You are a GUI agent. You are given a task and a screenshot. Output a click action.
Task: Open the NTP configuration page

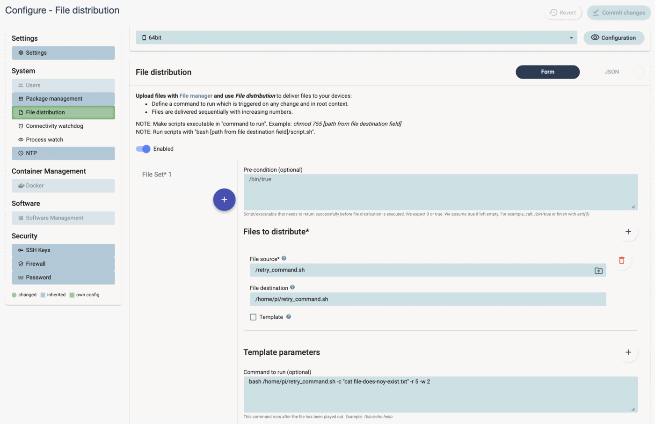click(x=31, y=153)
